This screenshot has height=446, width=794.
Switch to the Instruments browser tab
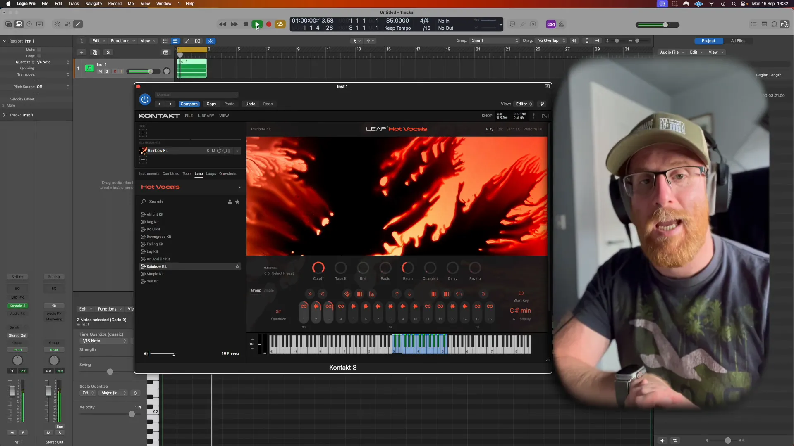[x=149, y=174]
